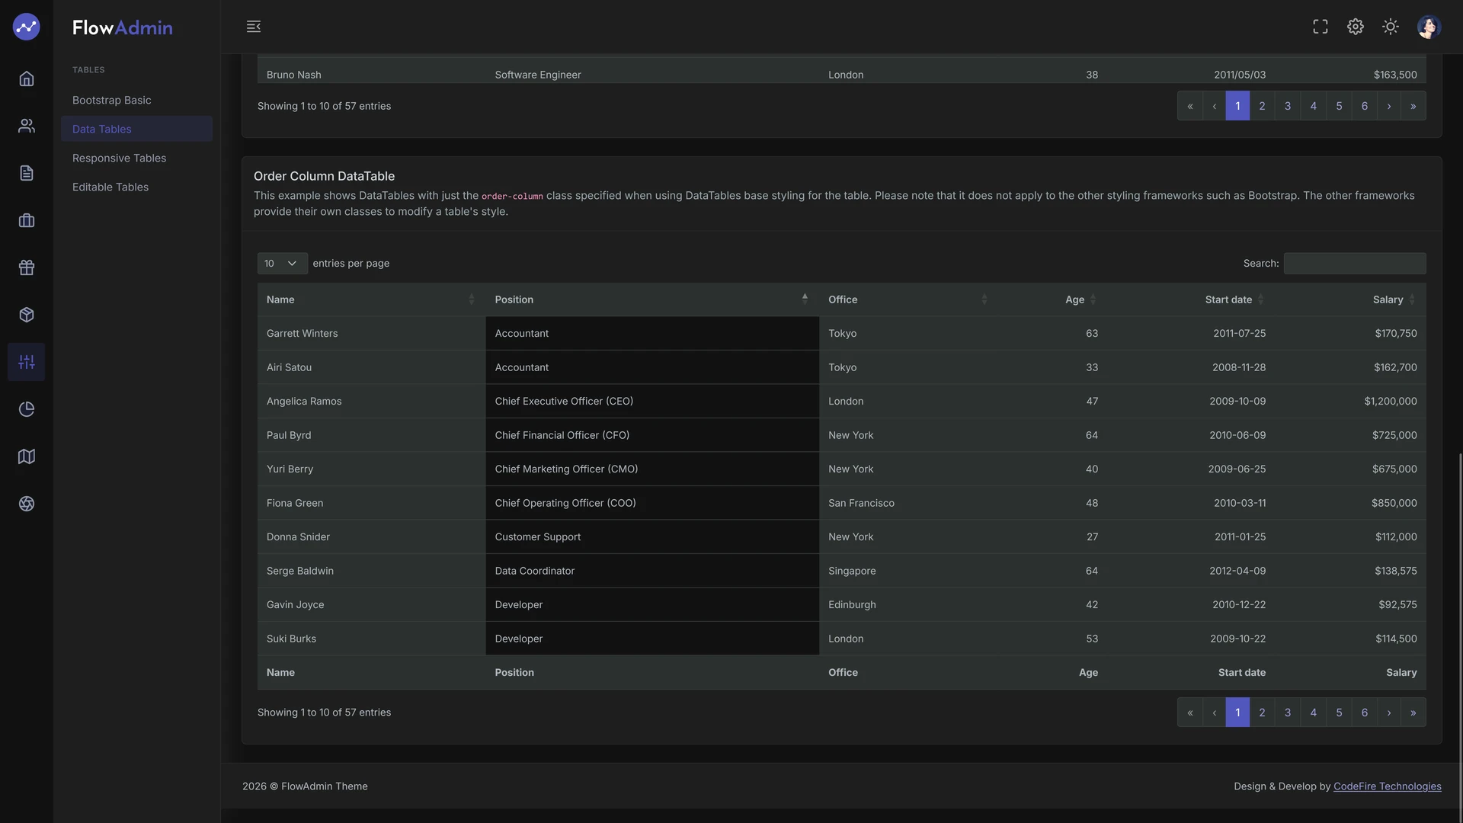
Task: Click the Data Coordinator position cell
Action: (x=652, y=571)
